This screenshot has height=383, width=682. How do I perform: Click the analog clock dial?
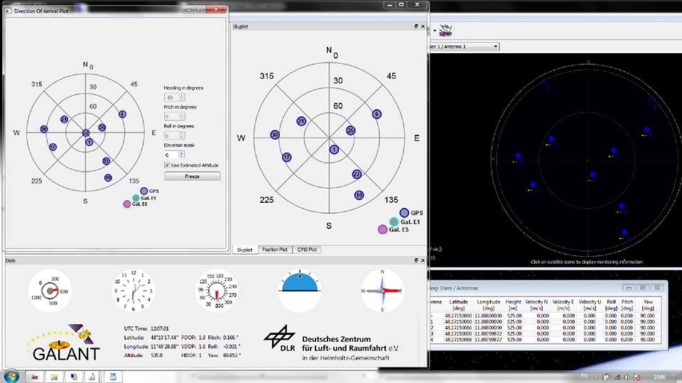click(x=133, y=291)
